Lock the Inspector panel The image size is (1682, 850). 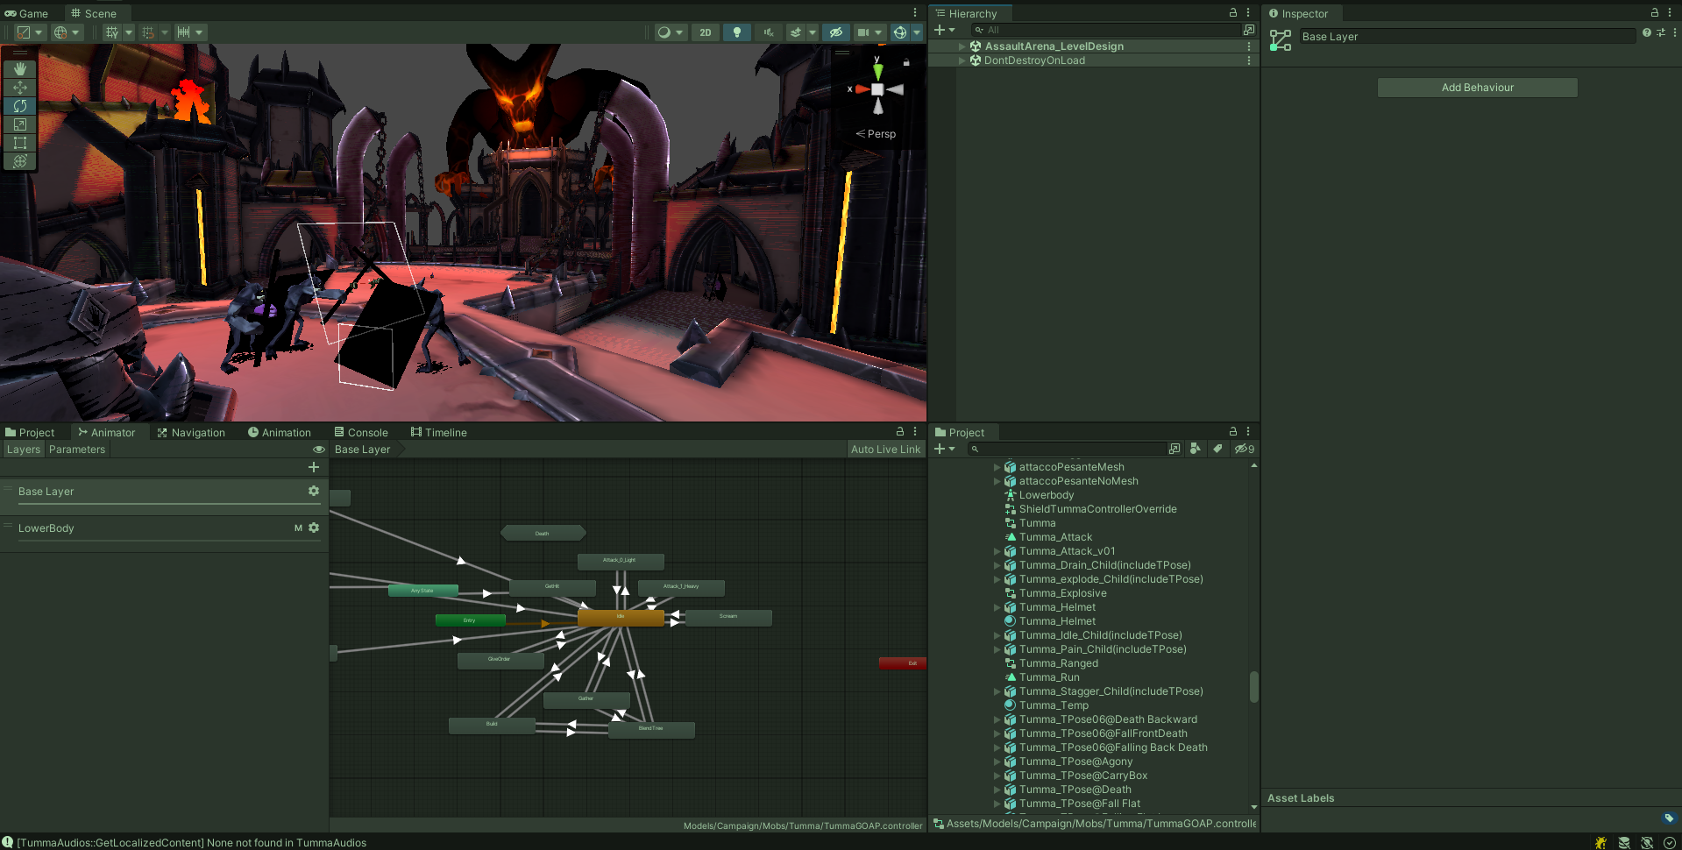(x=1655, y=13)
